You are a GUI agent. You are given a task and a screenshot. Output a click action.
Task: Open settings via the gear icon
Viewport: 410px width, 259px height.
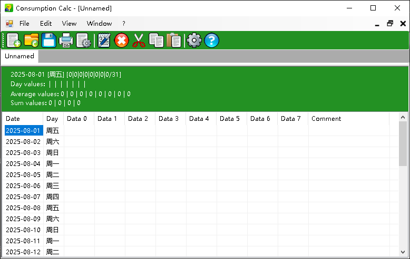pos(194,40)
